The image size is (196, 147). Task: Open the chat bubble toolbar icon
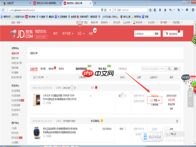pyautogui.click(x=187, y=10)
